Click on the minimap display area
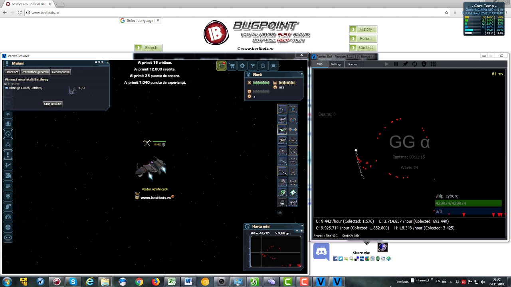 click(x=275, y=252)
